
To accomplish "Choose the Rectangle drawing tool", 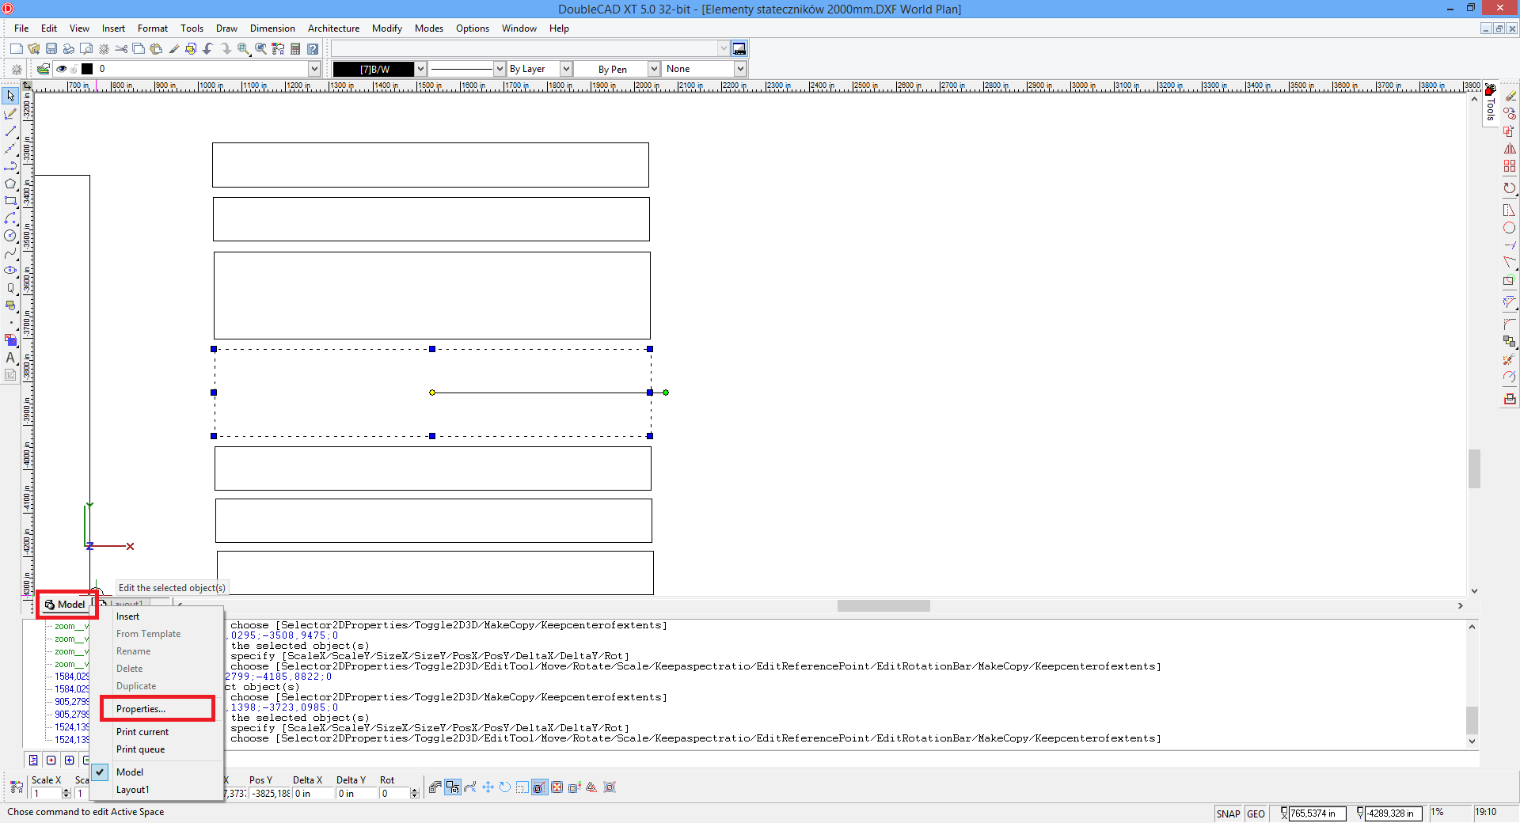I will 10,201.
